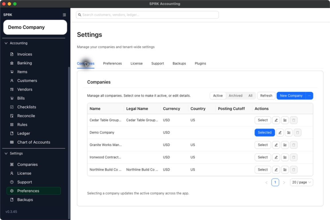
Task: Create a New Company
Action: pyautogui.click(x=291, y=96)
